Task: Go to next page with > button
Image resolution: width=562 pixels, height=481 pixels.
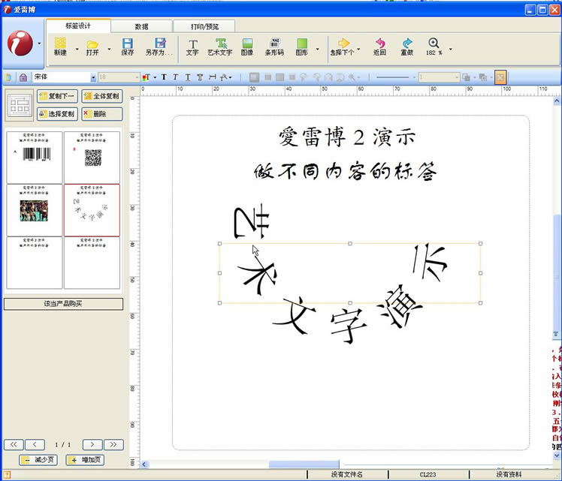Action: tap(92, 444)
